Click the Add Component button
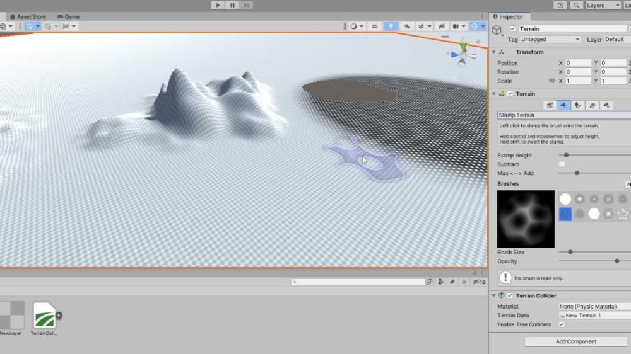631x354 pixels. click(575, 341)
